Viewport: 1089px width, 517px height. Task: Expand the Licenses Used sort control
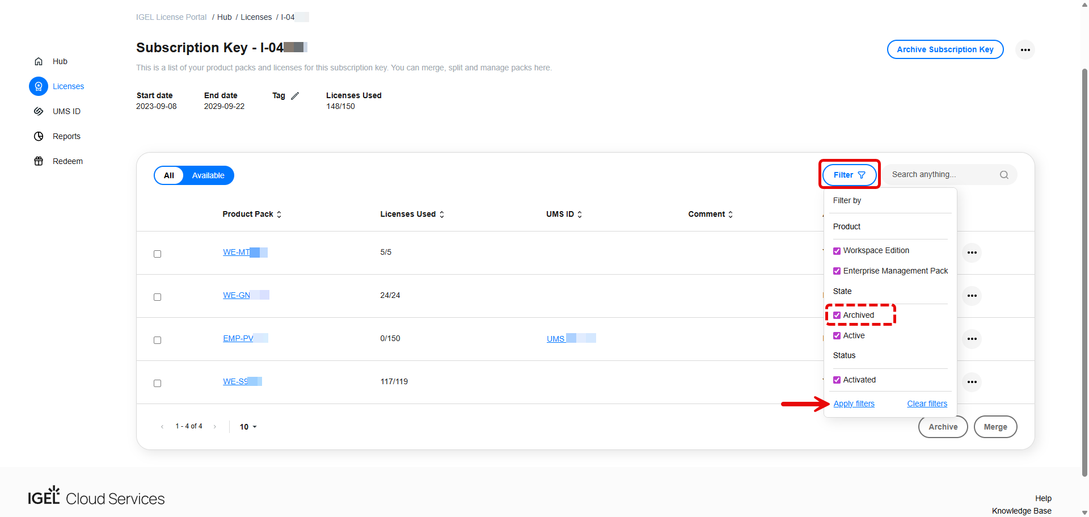(441, 214)
